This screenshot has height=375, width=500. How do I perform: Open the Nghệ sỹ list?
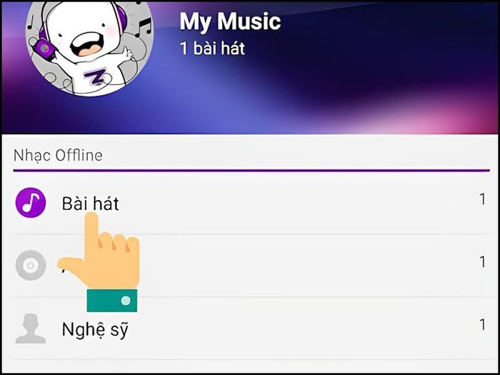pos(250,329)
